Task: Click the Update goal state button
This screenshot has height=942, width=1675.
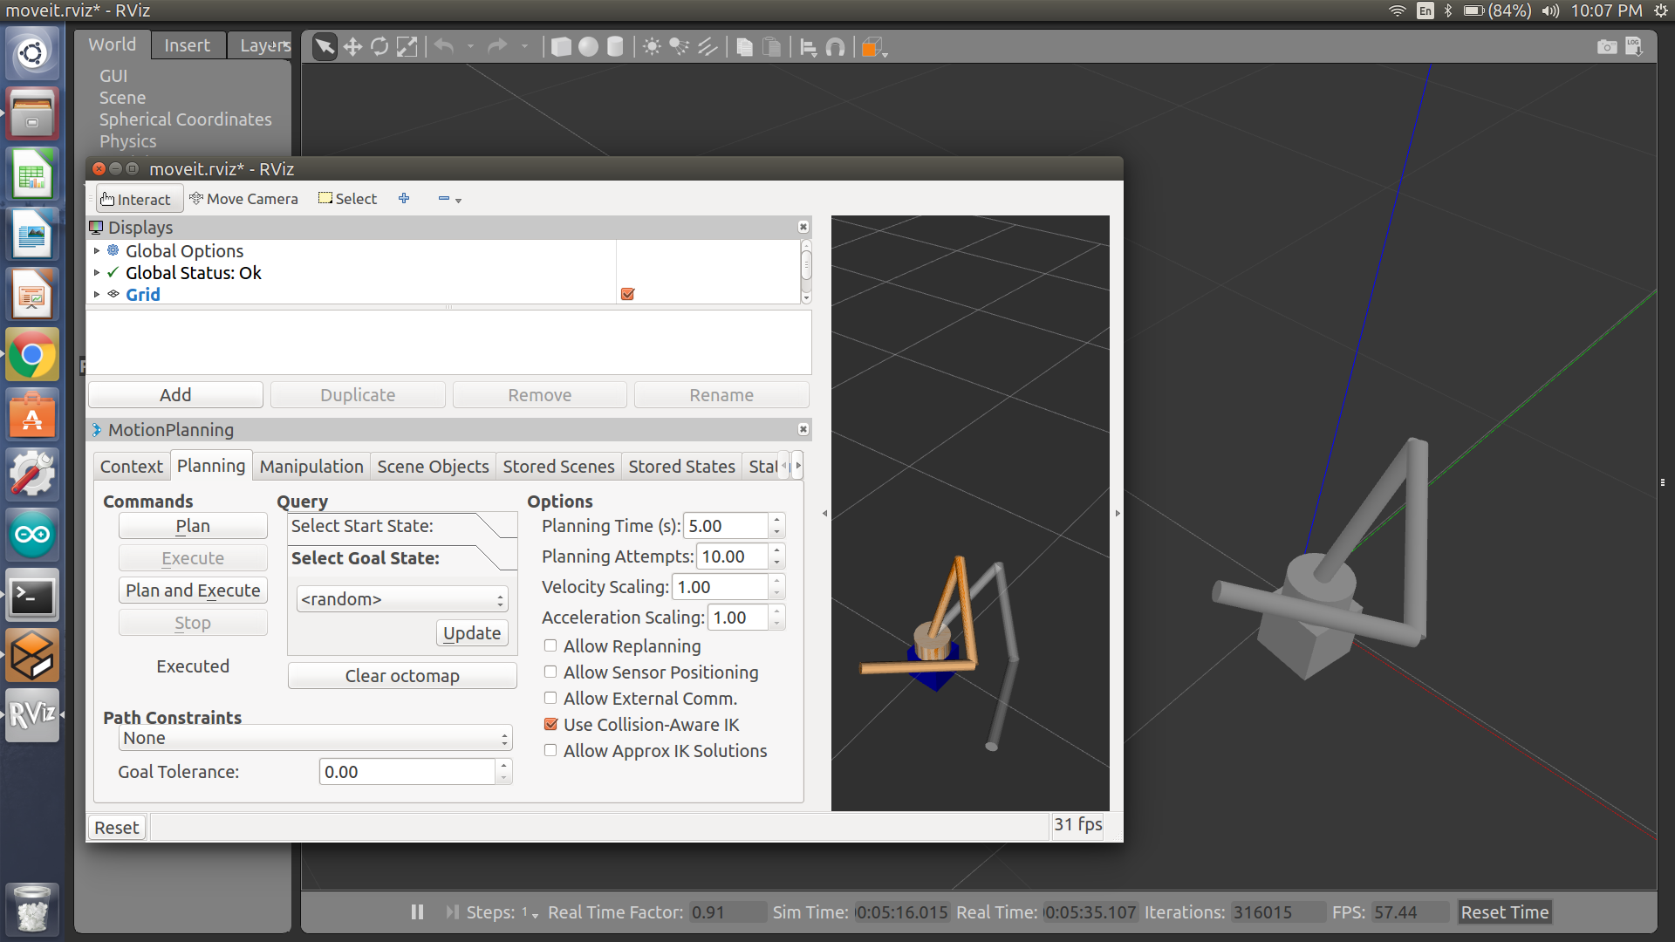Action: point(471,633)
